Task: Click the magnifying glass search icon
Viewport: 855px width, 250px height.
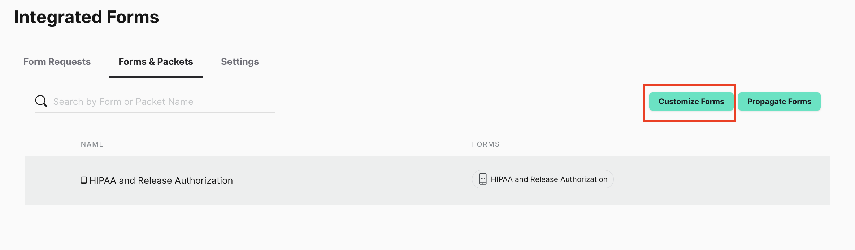Action: (x=41, y=101)
